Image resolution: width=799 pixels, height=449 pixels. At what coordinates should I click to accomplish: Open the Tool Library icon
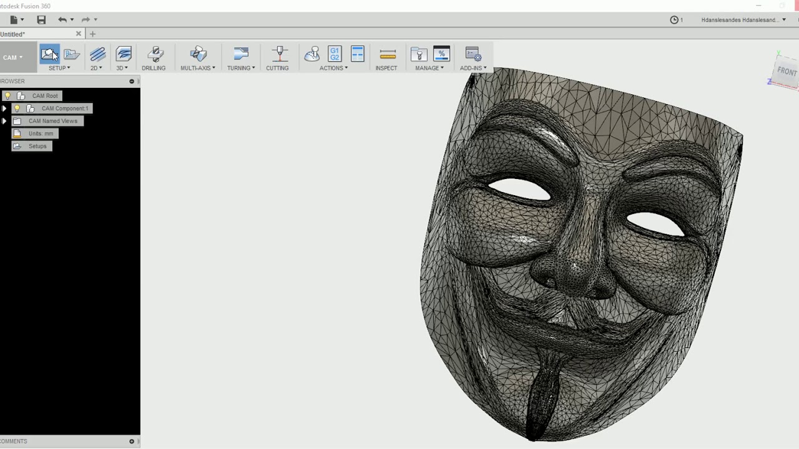click(419, 54)
